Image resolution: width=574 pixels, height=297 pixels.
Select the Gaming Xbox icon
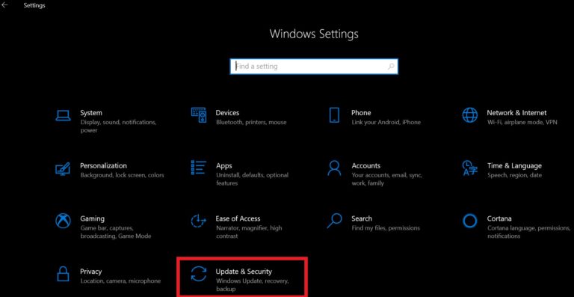pos(63,221)
